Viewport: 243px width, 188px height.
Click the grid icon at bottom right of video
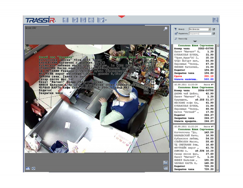165,162
